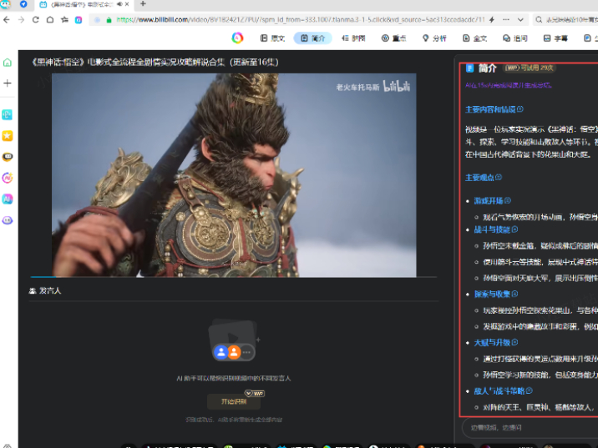Click the yellow chat-face icon in sidebar
This screenshot has width=598, height=448.
click(8, 157)
